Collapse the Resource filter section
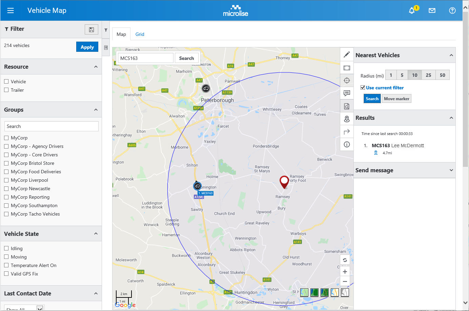The image size is (469, 311). point(96,67)
